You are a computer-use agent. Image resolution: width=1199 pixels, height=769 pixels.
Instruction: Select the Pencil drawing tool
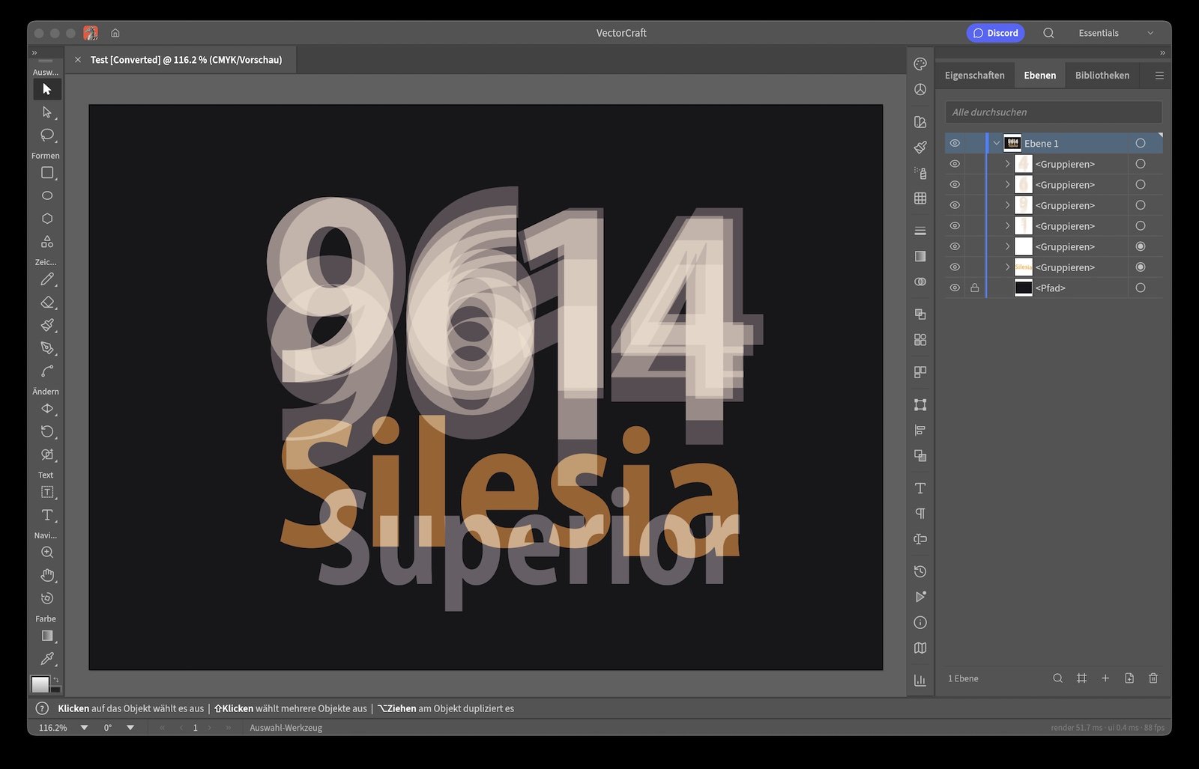click(47, 279)
